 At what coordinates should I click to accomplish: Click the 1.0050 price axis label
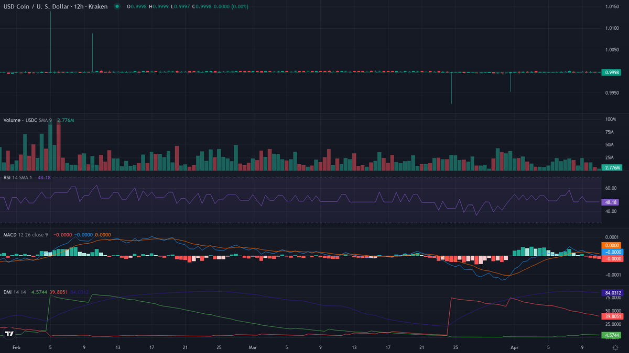pos(612,50)
